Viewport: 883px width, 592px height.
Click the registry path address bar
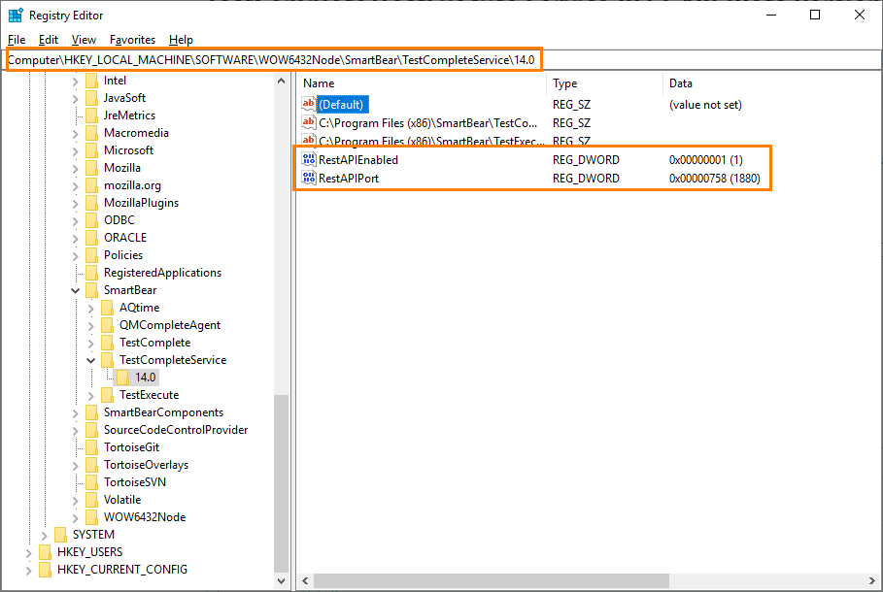(x=272, y=59)
